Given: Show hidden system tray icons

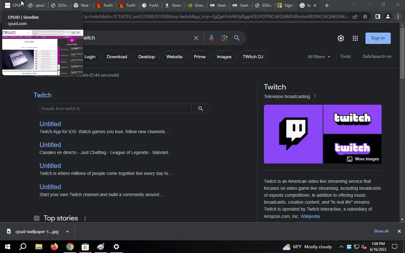Looking at the screenshot, I should [x=341, y=247].
